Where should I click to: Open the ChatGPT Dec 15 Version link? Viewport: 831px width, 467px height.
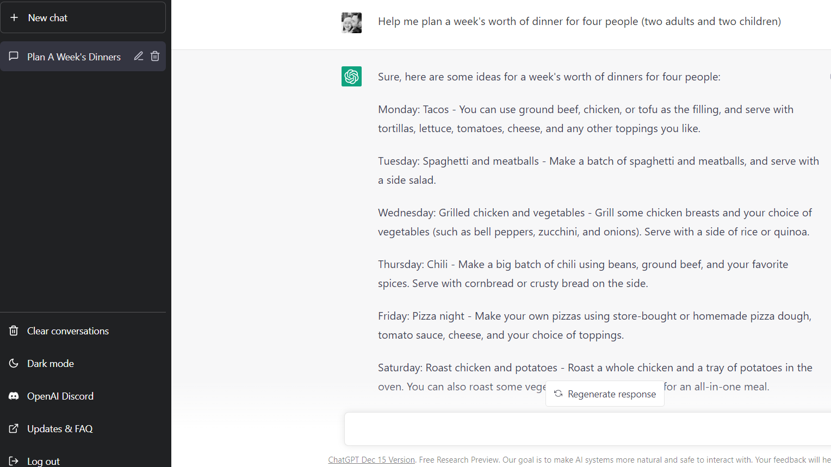371,460
